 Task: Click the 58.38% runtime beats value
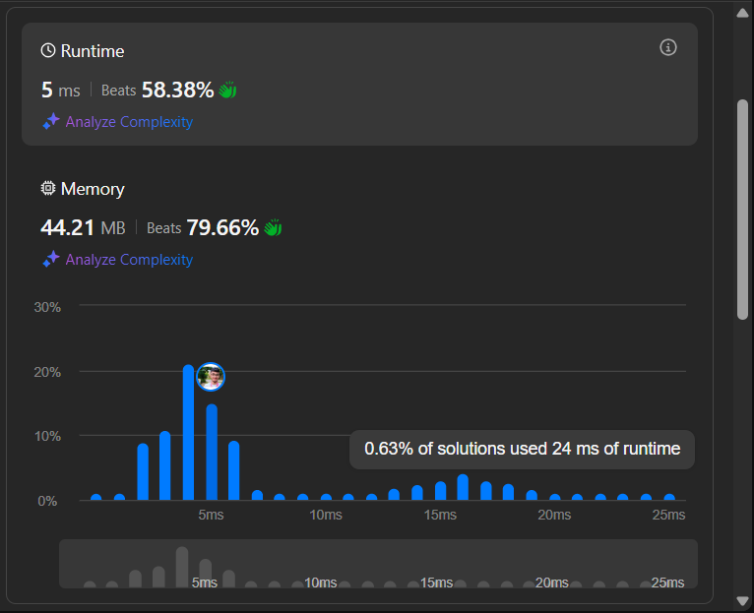[177, 90]
